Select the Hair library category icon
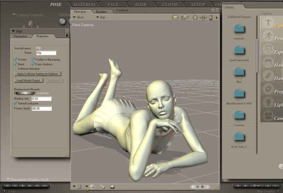Screen dimensions: 283x193 point(269,62)
